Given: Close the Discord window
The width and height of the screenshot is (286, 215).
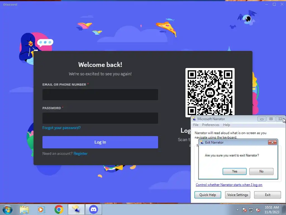Looking at the screenshot, I should point(282,4).
